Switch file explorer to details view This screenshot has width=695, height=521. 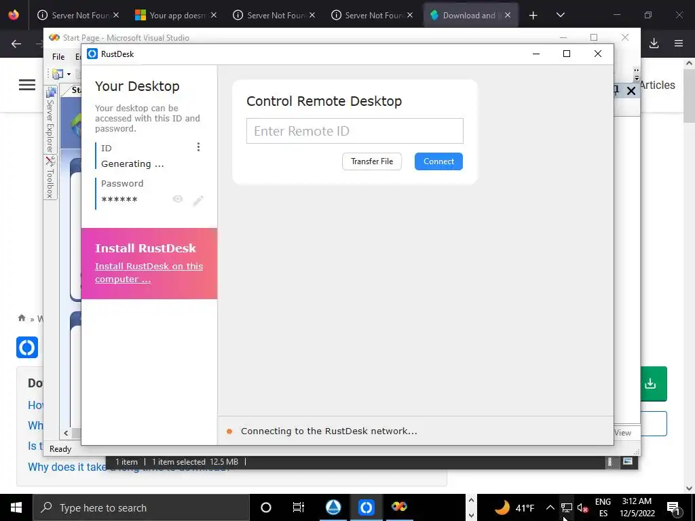coord(610,461)
